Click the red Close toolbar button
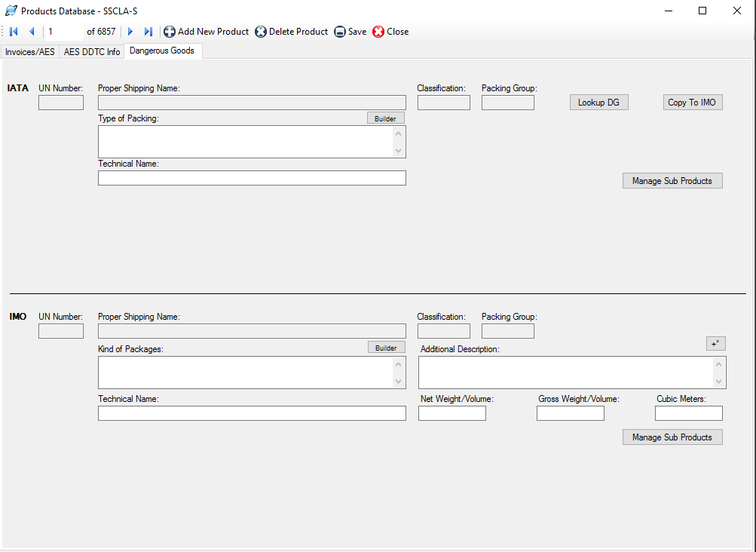 390,32
